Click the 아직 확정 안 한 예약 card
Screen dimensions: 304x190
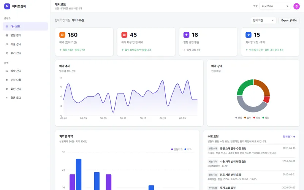point(146,42)
